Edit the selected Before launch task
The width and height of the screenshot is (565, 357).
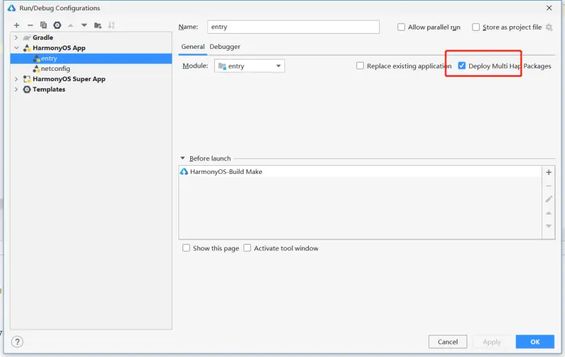click(548, 199)
